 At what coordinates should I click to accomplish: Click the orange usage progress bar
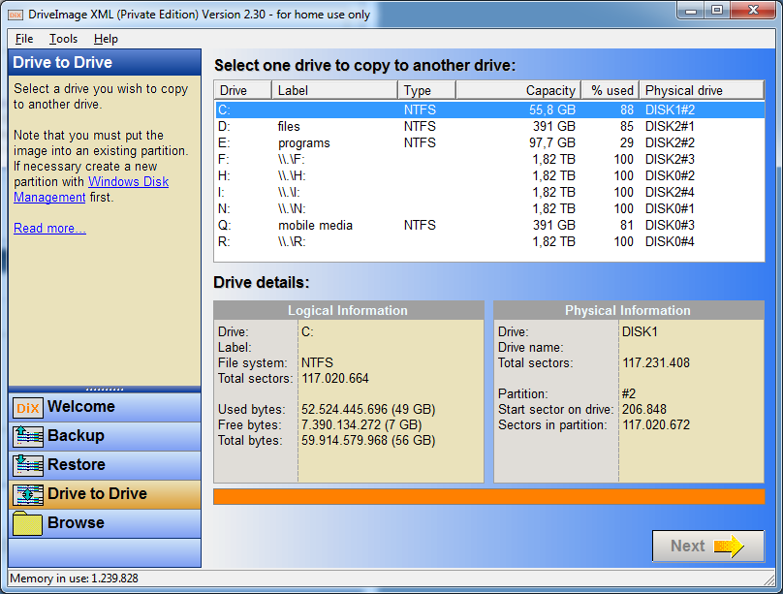[488, 497]
